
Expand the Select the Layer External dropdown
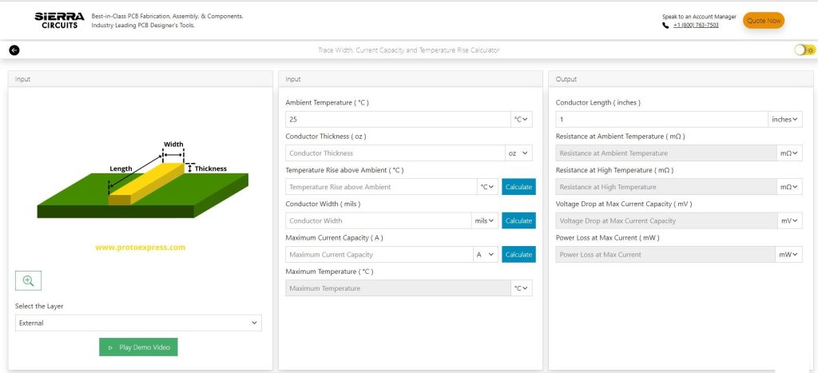(138, 323)
